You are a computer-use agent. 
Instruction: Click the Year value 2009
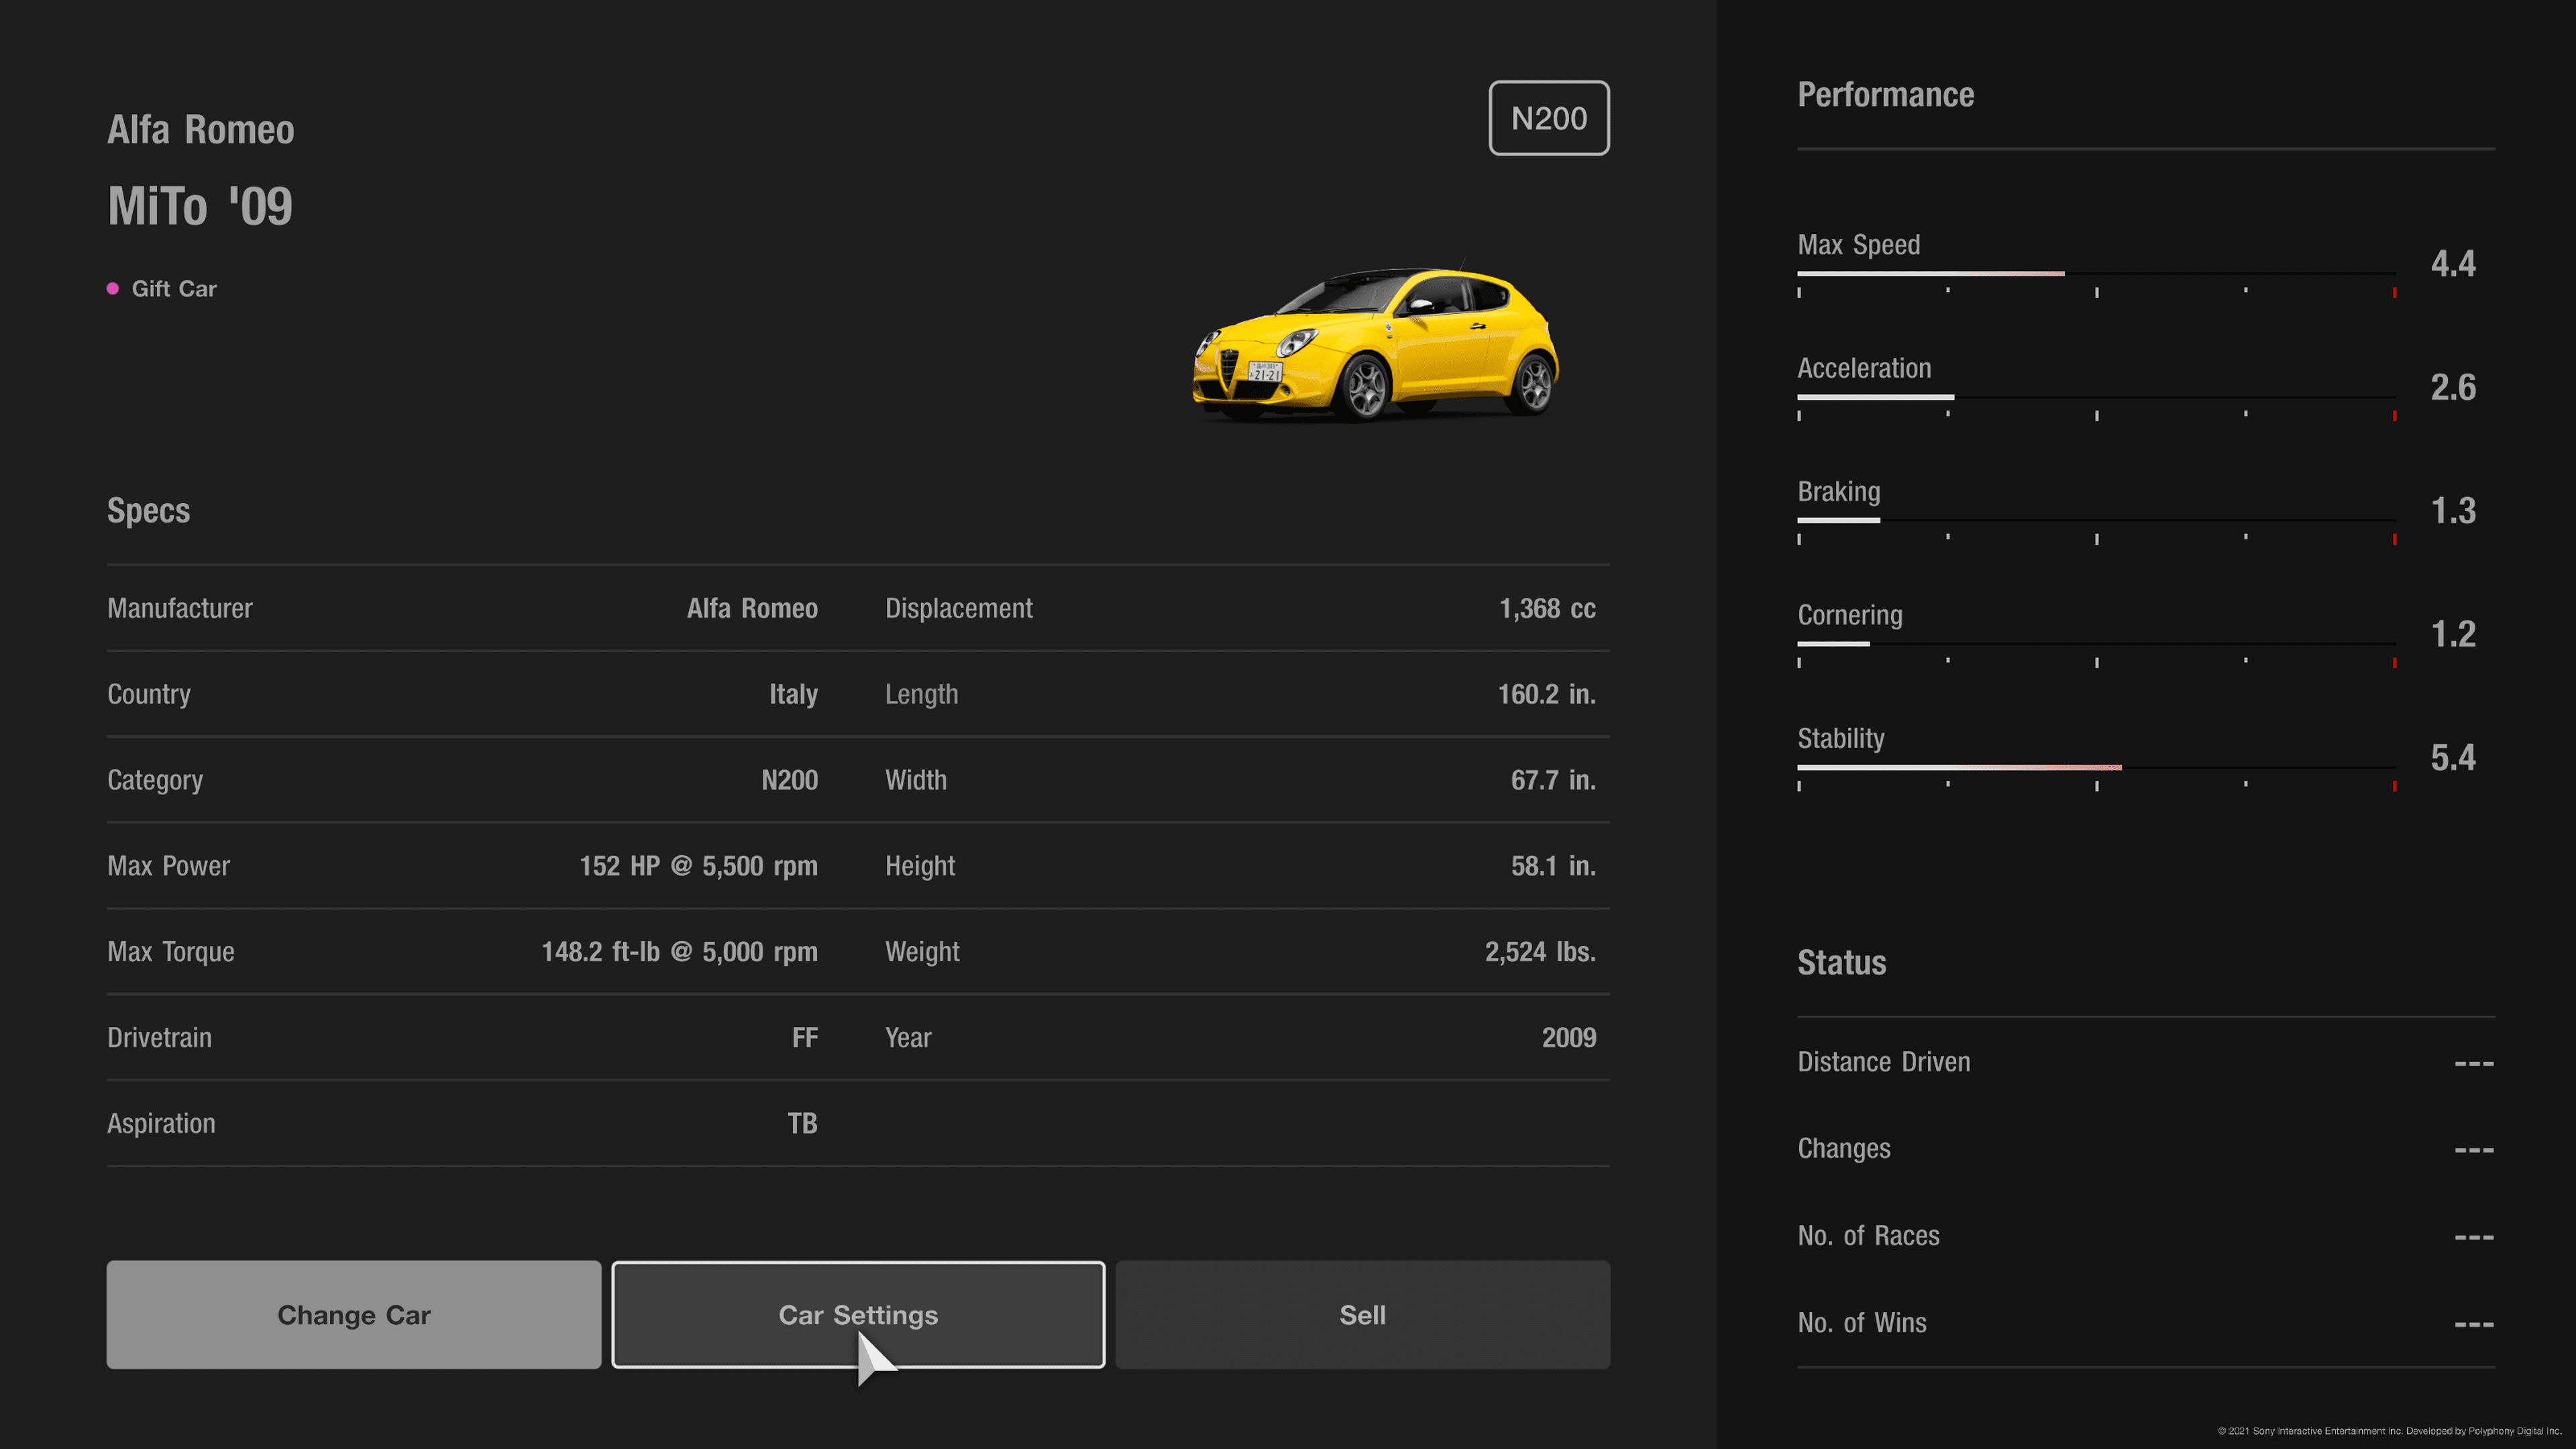pyautogui.click(x=1569, y=1038)
